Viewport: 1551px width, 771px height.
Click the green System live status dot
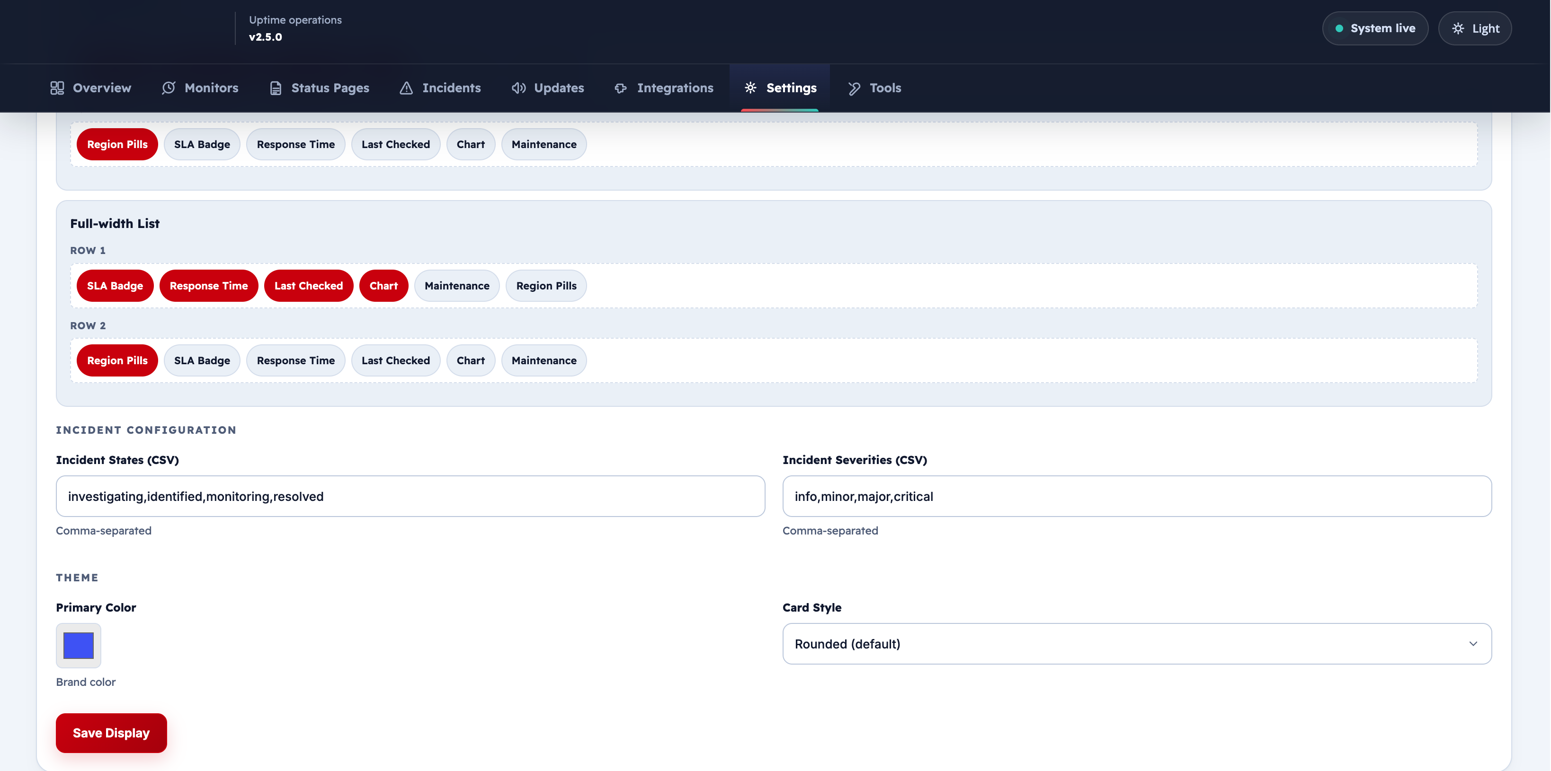coord(1339,28)
